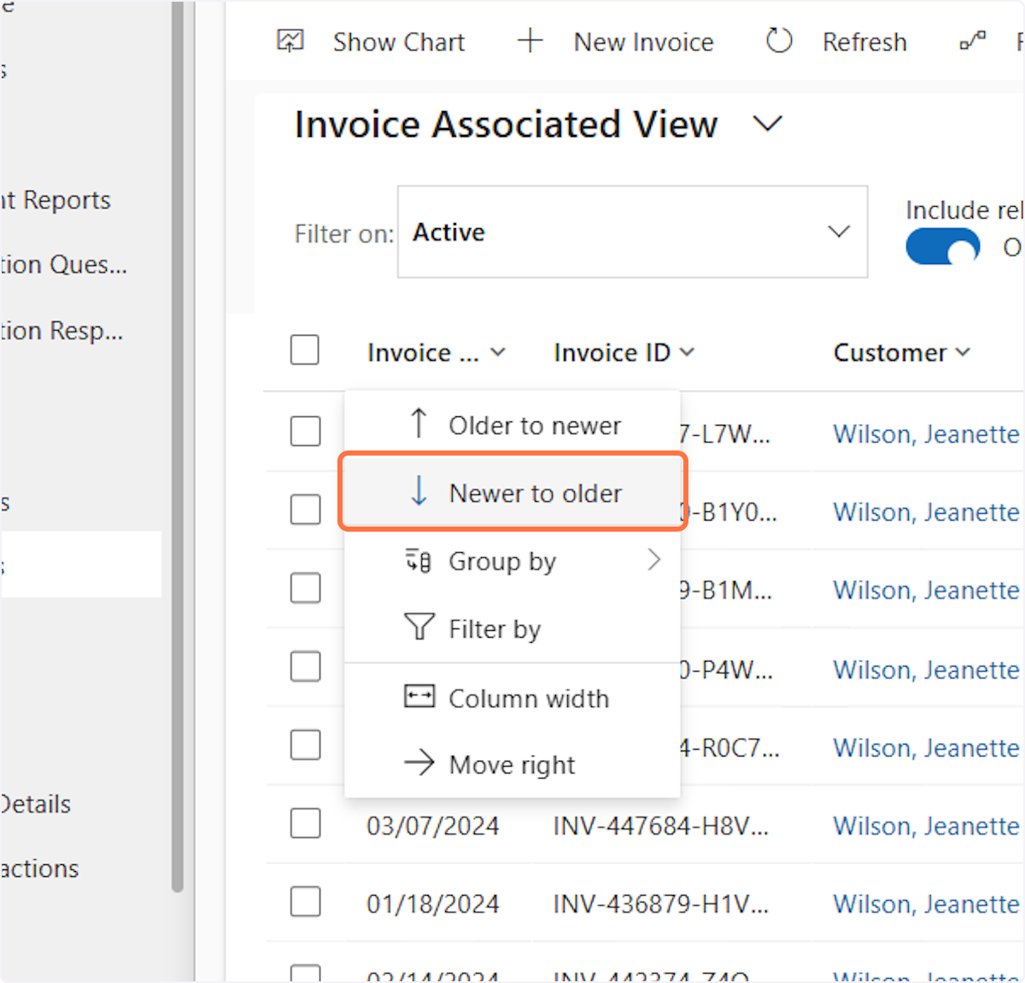This screenshot has width=1025, height=983.
Task: Tick the 01/18/2024 invoice row checkbox
Action: 305,902
